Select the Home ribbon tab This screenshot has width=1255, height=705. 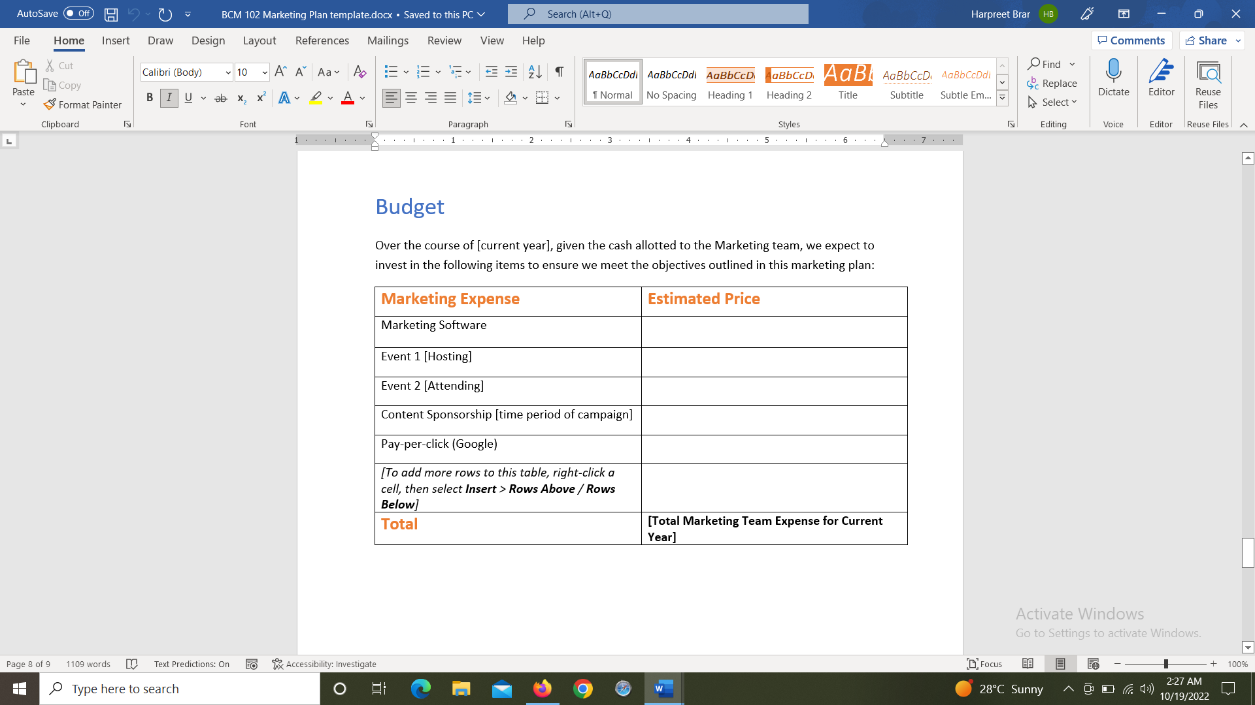click(69, 40)
